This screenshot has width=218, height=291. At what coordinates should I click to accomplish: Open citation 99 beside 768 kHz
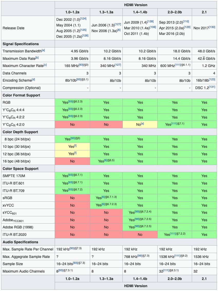140,256
